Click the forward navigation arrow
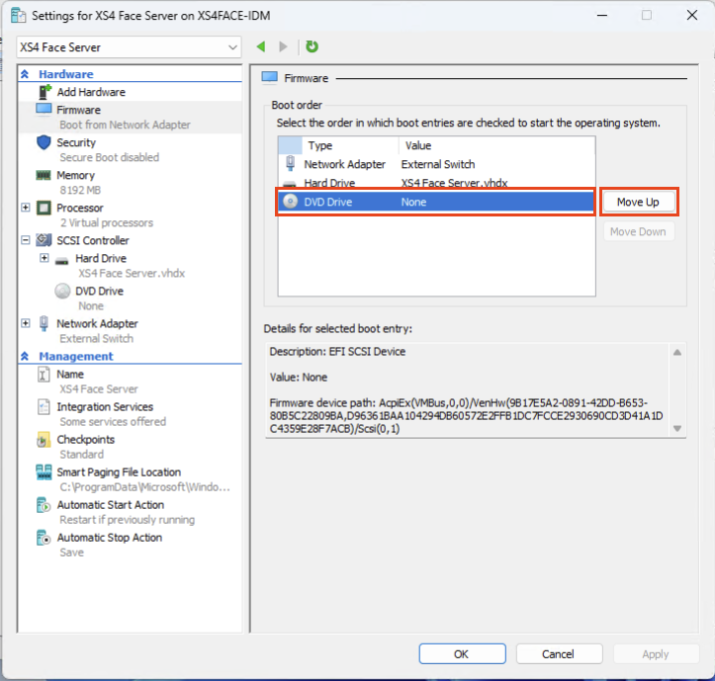The width and height of the screenshot is (715, 681). pos(283,46)
